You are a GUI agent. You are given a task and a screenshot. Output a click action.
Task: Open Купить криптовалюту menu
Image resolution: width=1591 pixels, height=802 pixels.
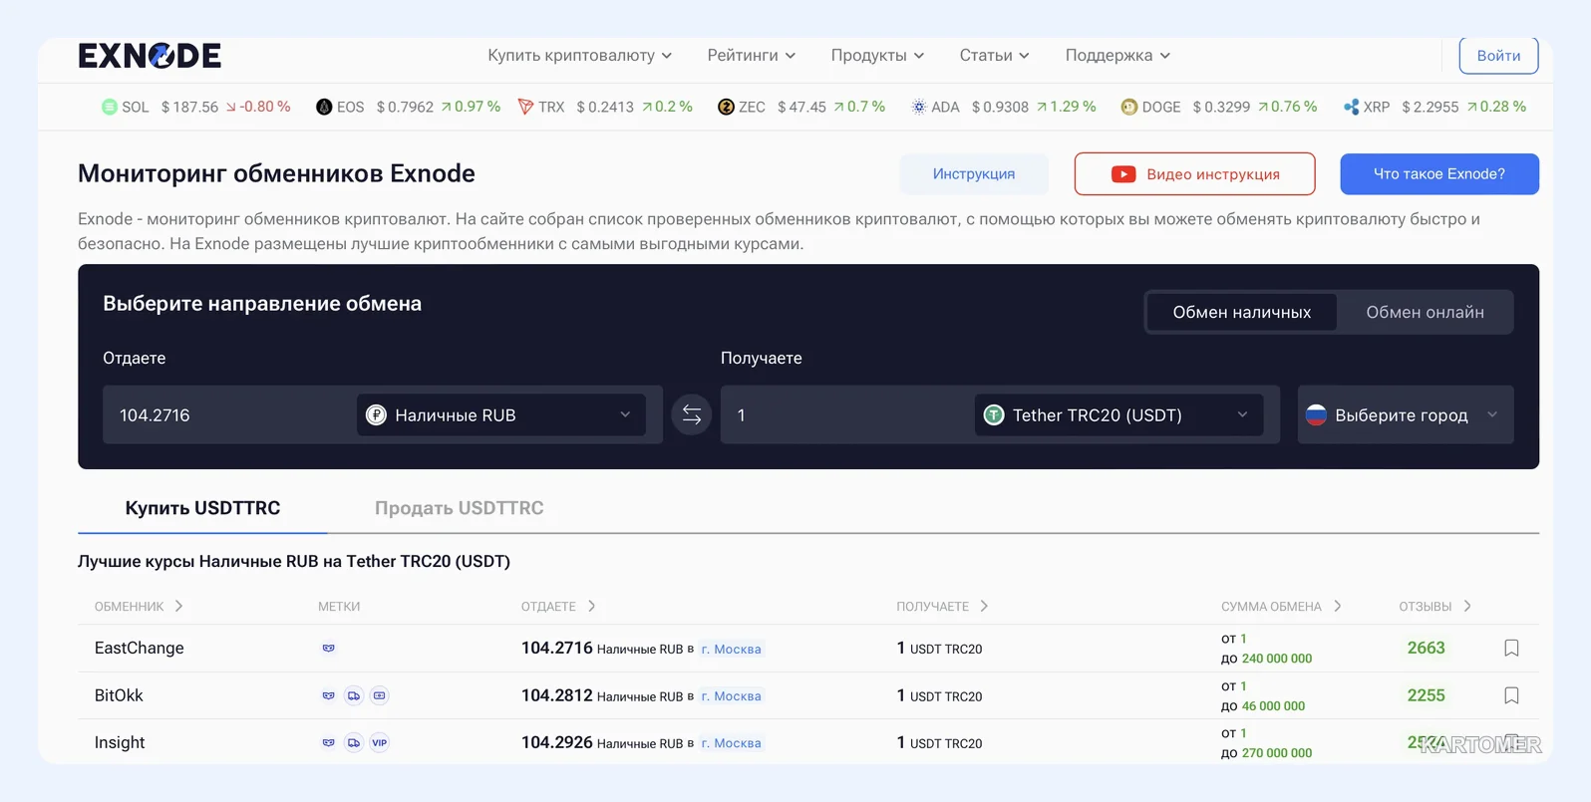pos(579,56)
